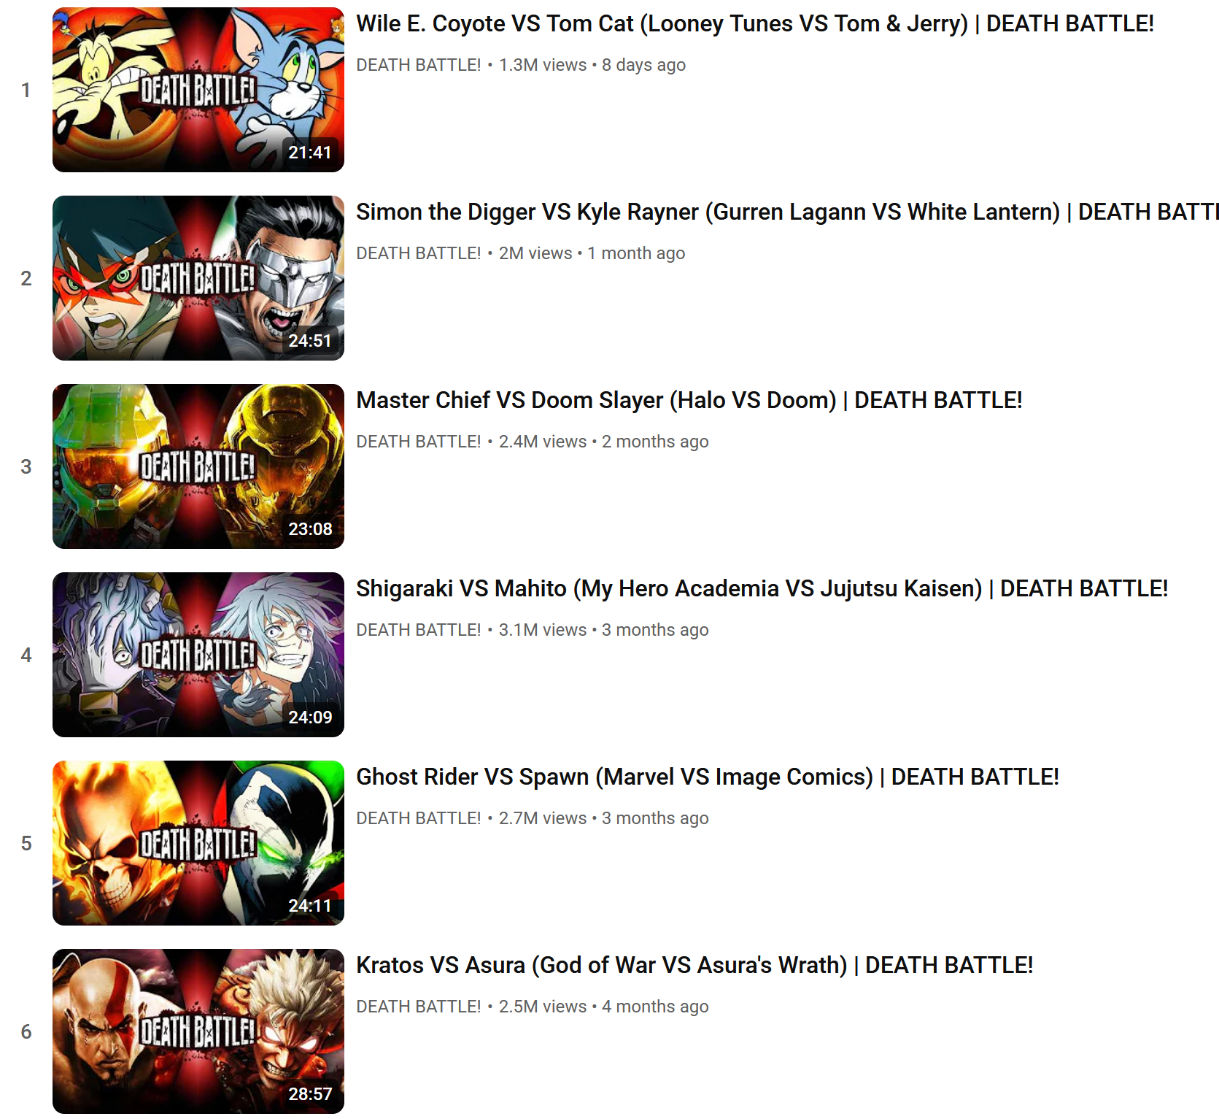The width and height of the screenshot is (1219, 1119).
Task: Open DEATH BATTLE! channel under the Ghost Rider video
Action: point(419,818)
